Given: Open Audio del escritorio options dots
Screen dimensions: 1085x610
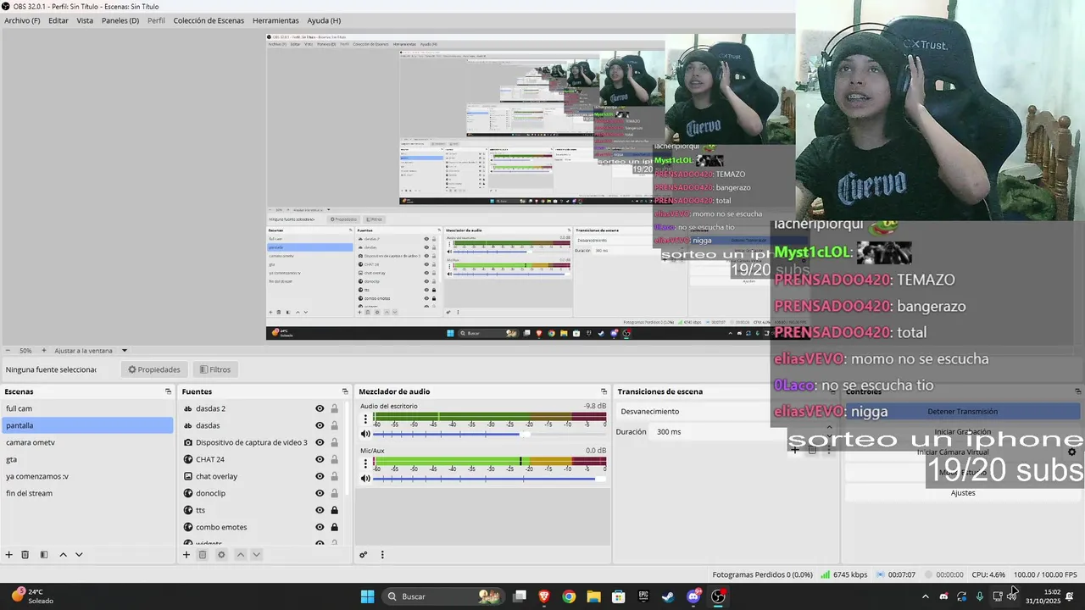Looking at the screenshot, I should 366,418.
